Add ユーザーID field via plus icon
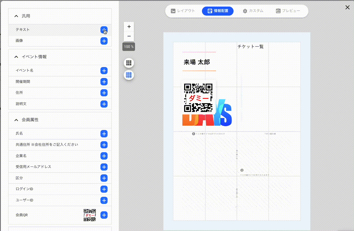354x231 pixels. [x=104, y=200]
